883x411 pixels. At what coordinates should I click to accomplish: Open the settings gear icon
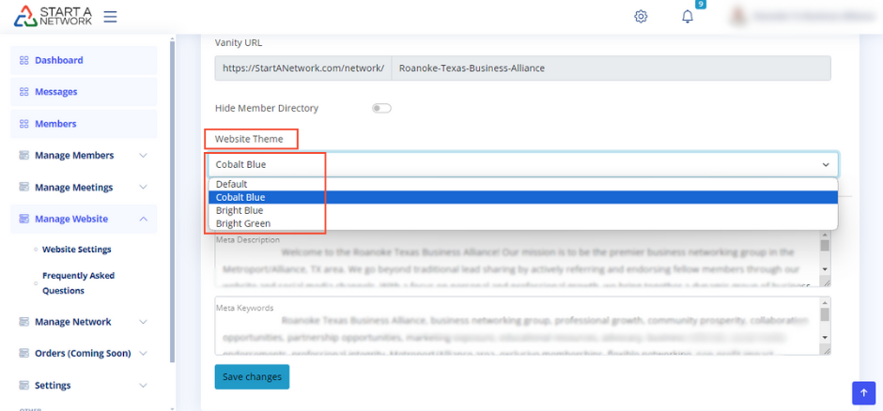click(641, 17)
